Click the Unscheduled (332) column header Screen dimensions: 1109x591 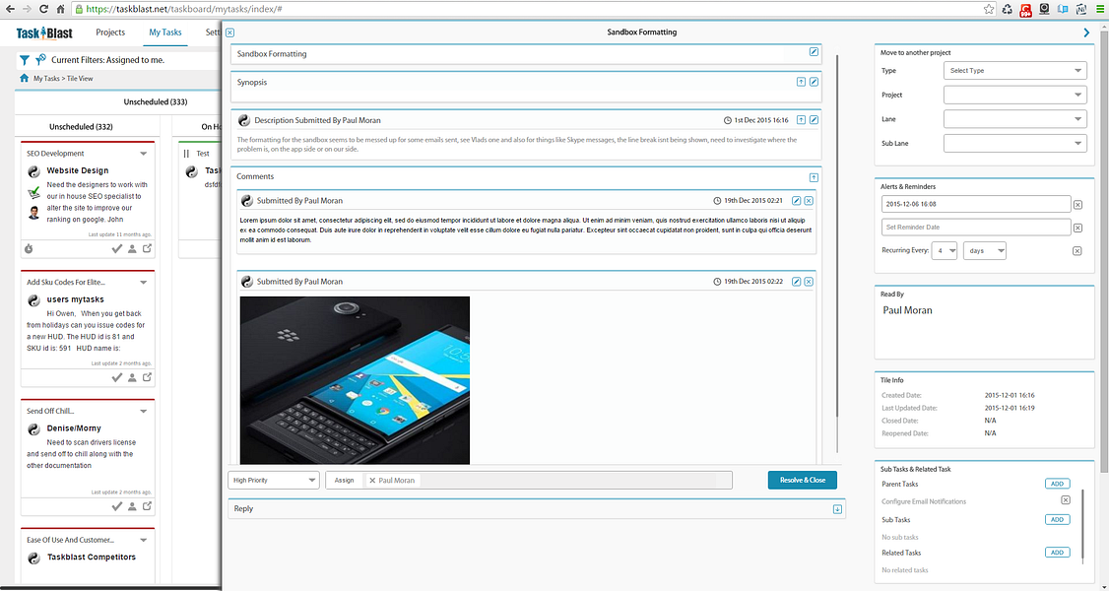click(x=82, y=126)
